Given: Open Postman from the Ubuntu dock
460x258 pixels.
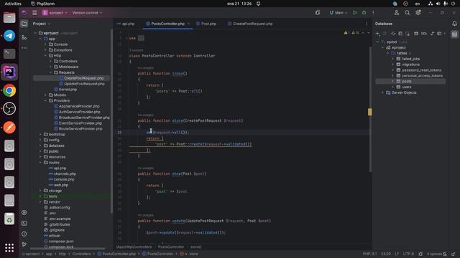Looking at the screenshot, I should point(9,128).
